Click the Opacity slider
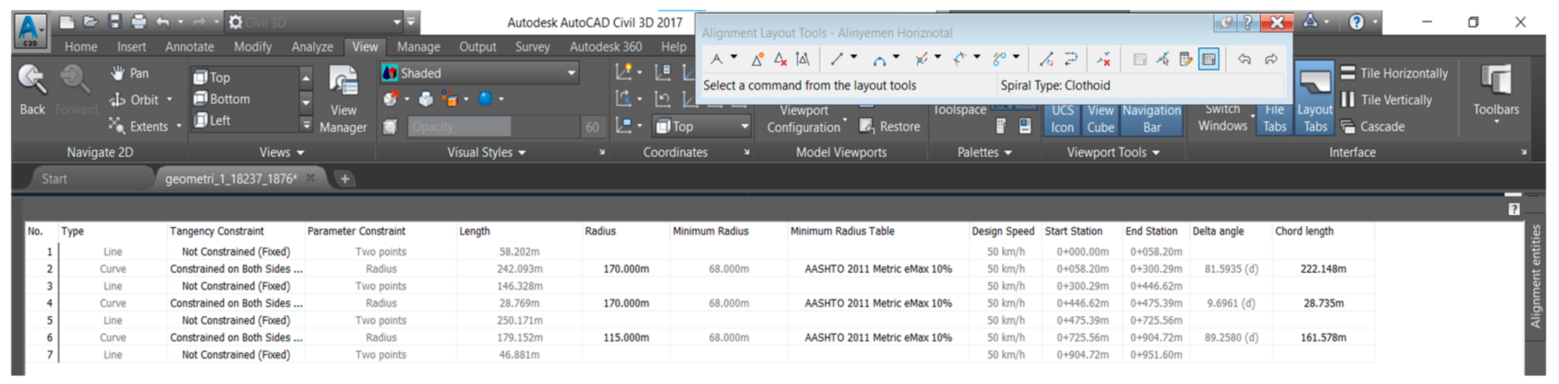Viewport: 1559px width, 384px height. pyautogui.click(x=459, y=127)
